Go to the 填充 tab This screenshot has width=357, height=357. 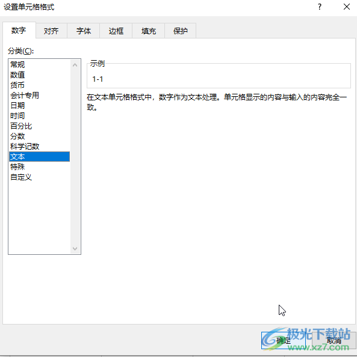(x=148, y=31)
